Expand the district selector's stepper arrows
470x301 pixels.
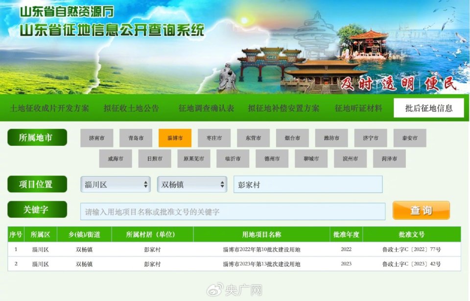tap(146, 185)
